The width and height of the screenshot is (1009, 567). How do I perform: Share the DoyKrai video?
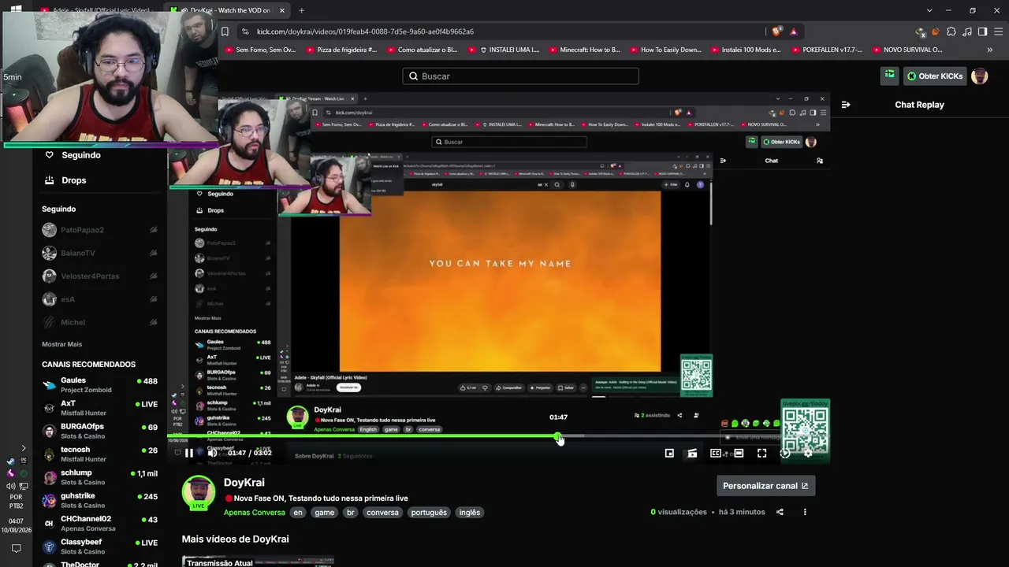pyautogui.click(x=780, y=512)
